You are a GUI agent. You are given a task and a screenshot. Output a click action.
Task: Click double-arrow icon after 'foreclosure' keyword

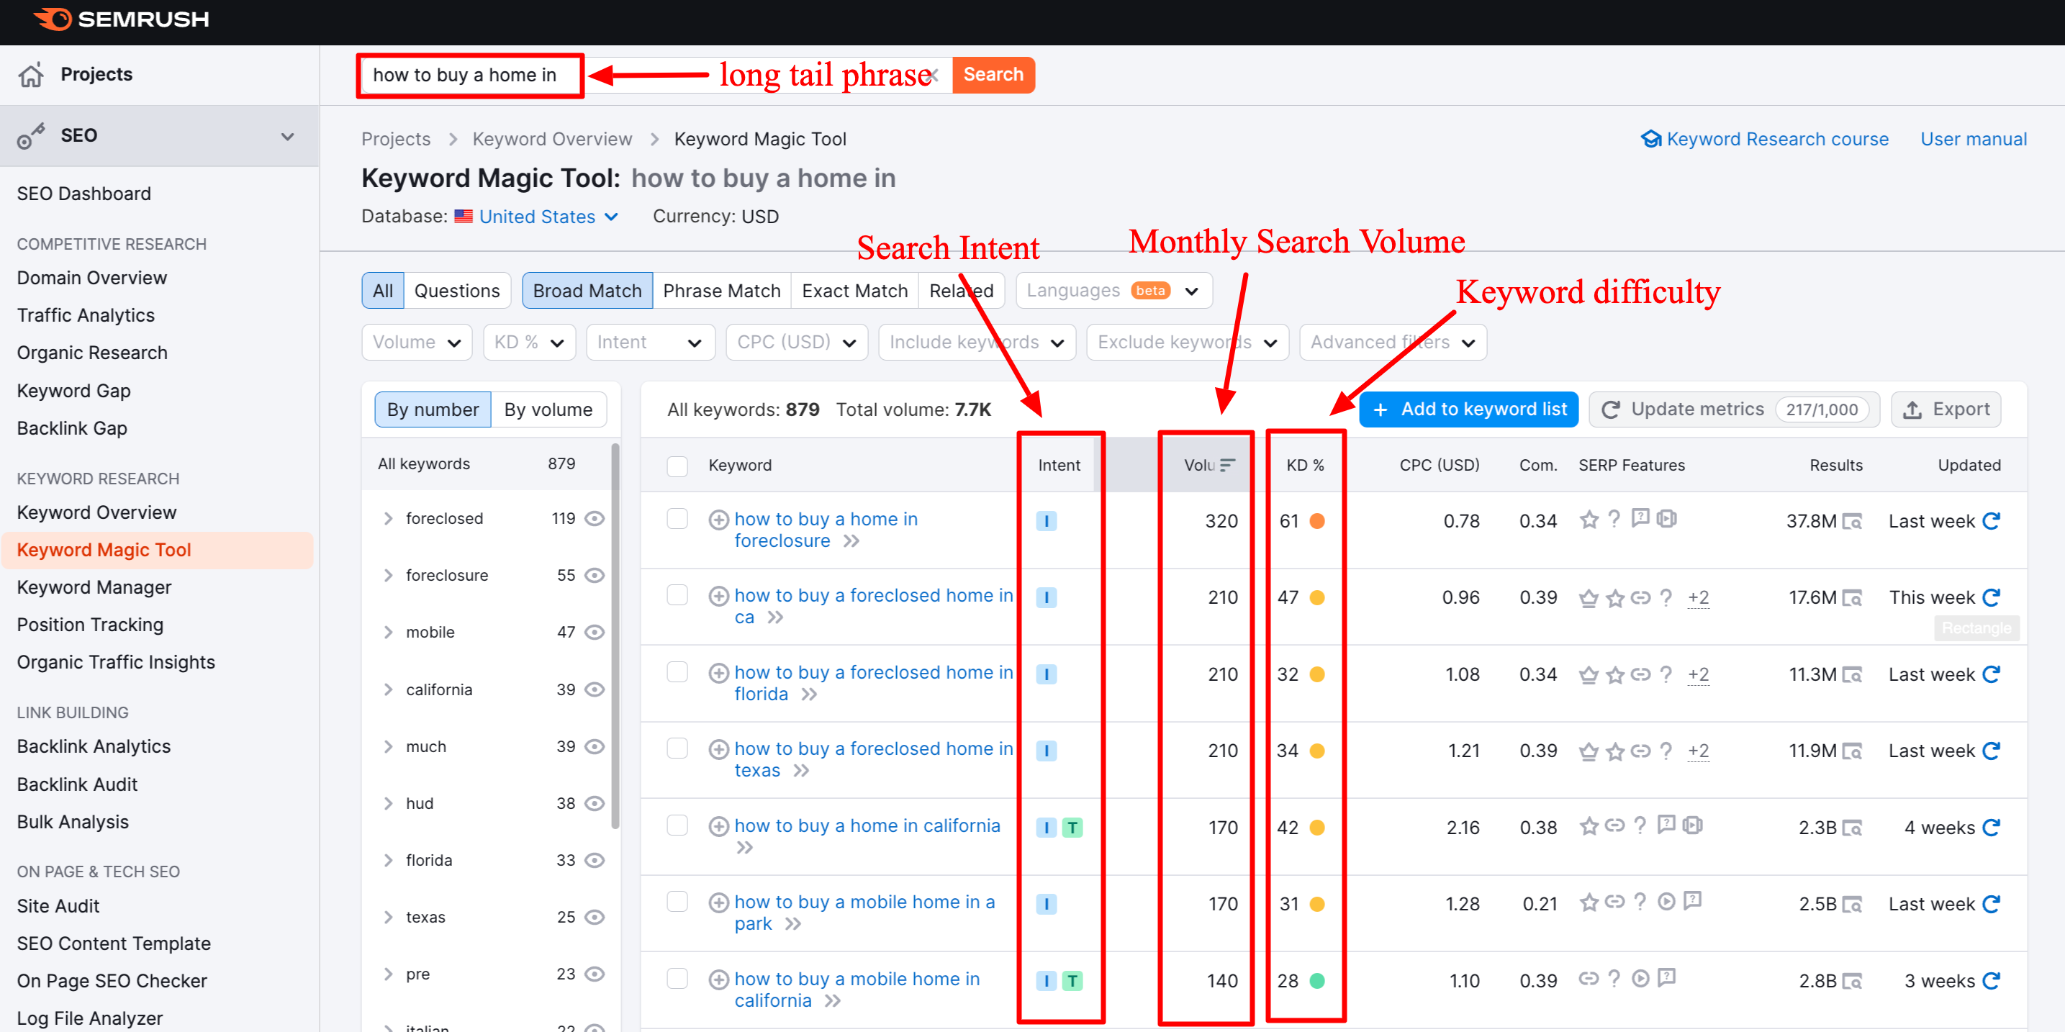851,542
